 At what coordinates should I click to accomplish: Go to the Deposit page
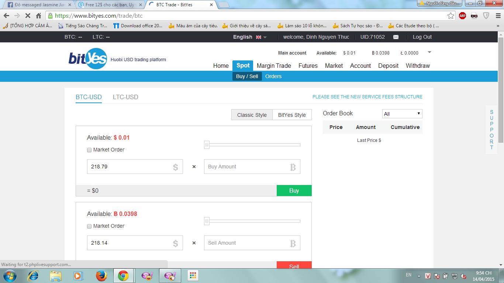pyautogui.click(x=389, y=66)
